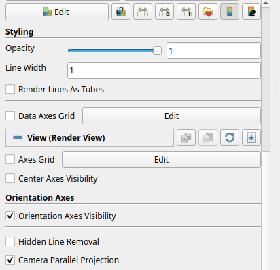The height and width of the screenshot is (270, 280).
Task: Paste view properties icon
Action: (x=208, y=137)
